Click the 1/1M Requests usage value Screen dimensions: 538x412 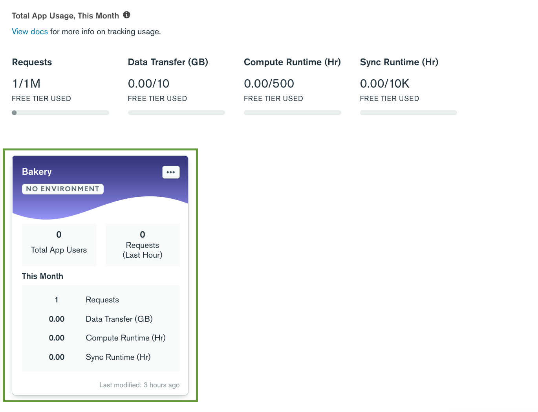[26, 83]
